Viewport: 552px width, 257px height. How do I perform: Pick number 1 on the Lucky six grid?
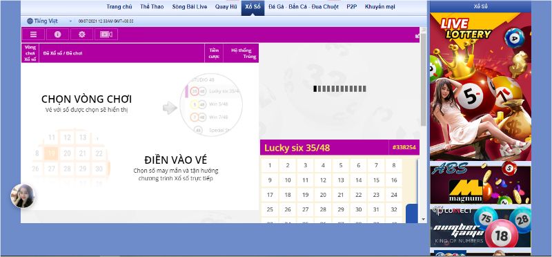[x=270, y=165]
